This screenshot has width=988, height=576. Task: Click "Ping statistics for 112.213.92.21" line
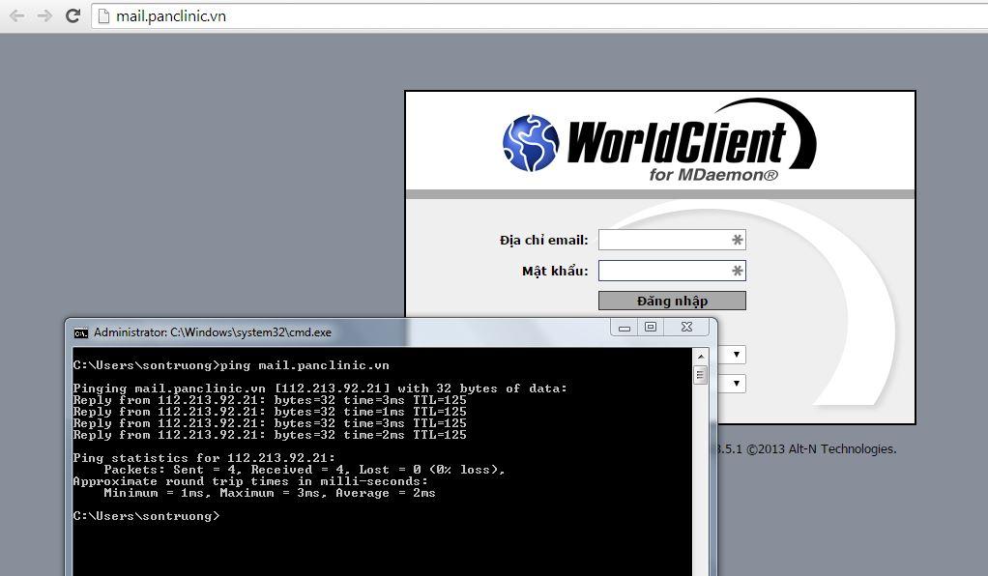pyautogui.click(x=204, y=458)
